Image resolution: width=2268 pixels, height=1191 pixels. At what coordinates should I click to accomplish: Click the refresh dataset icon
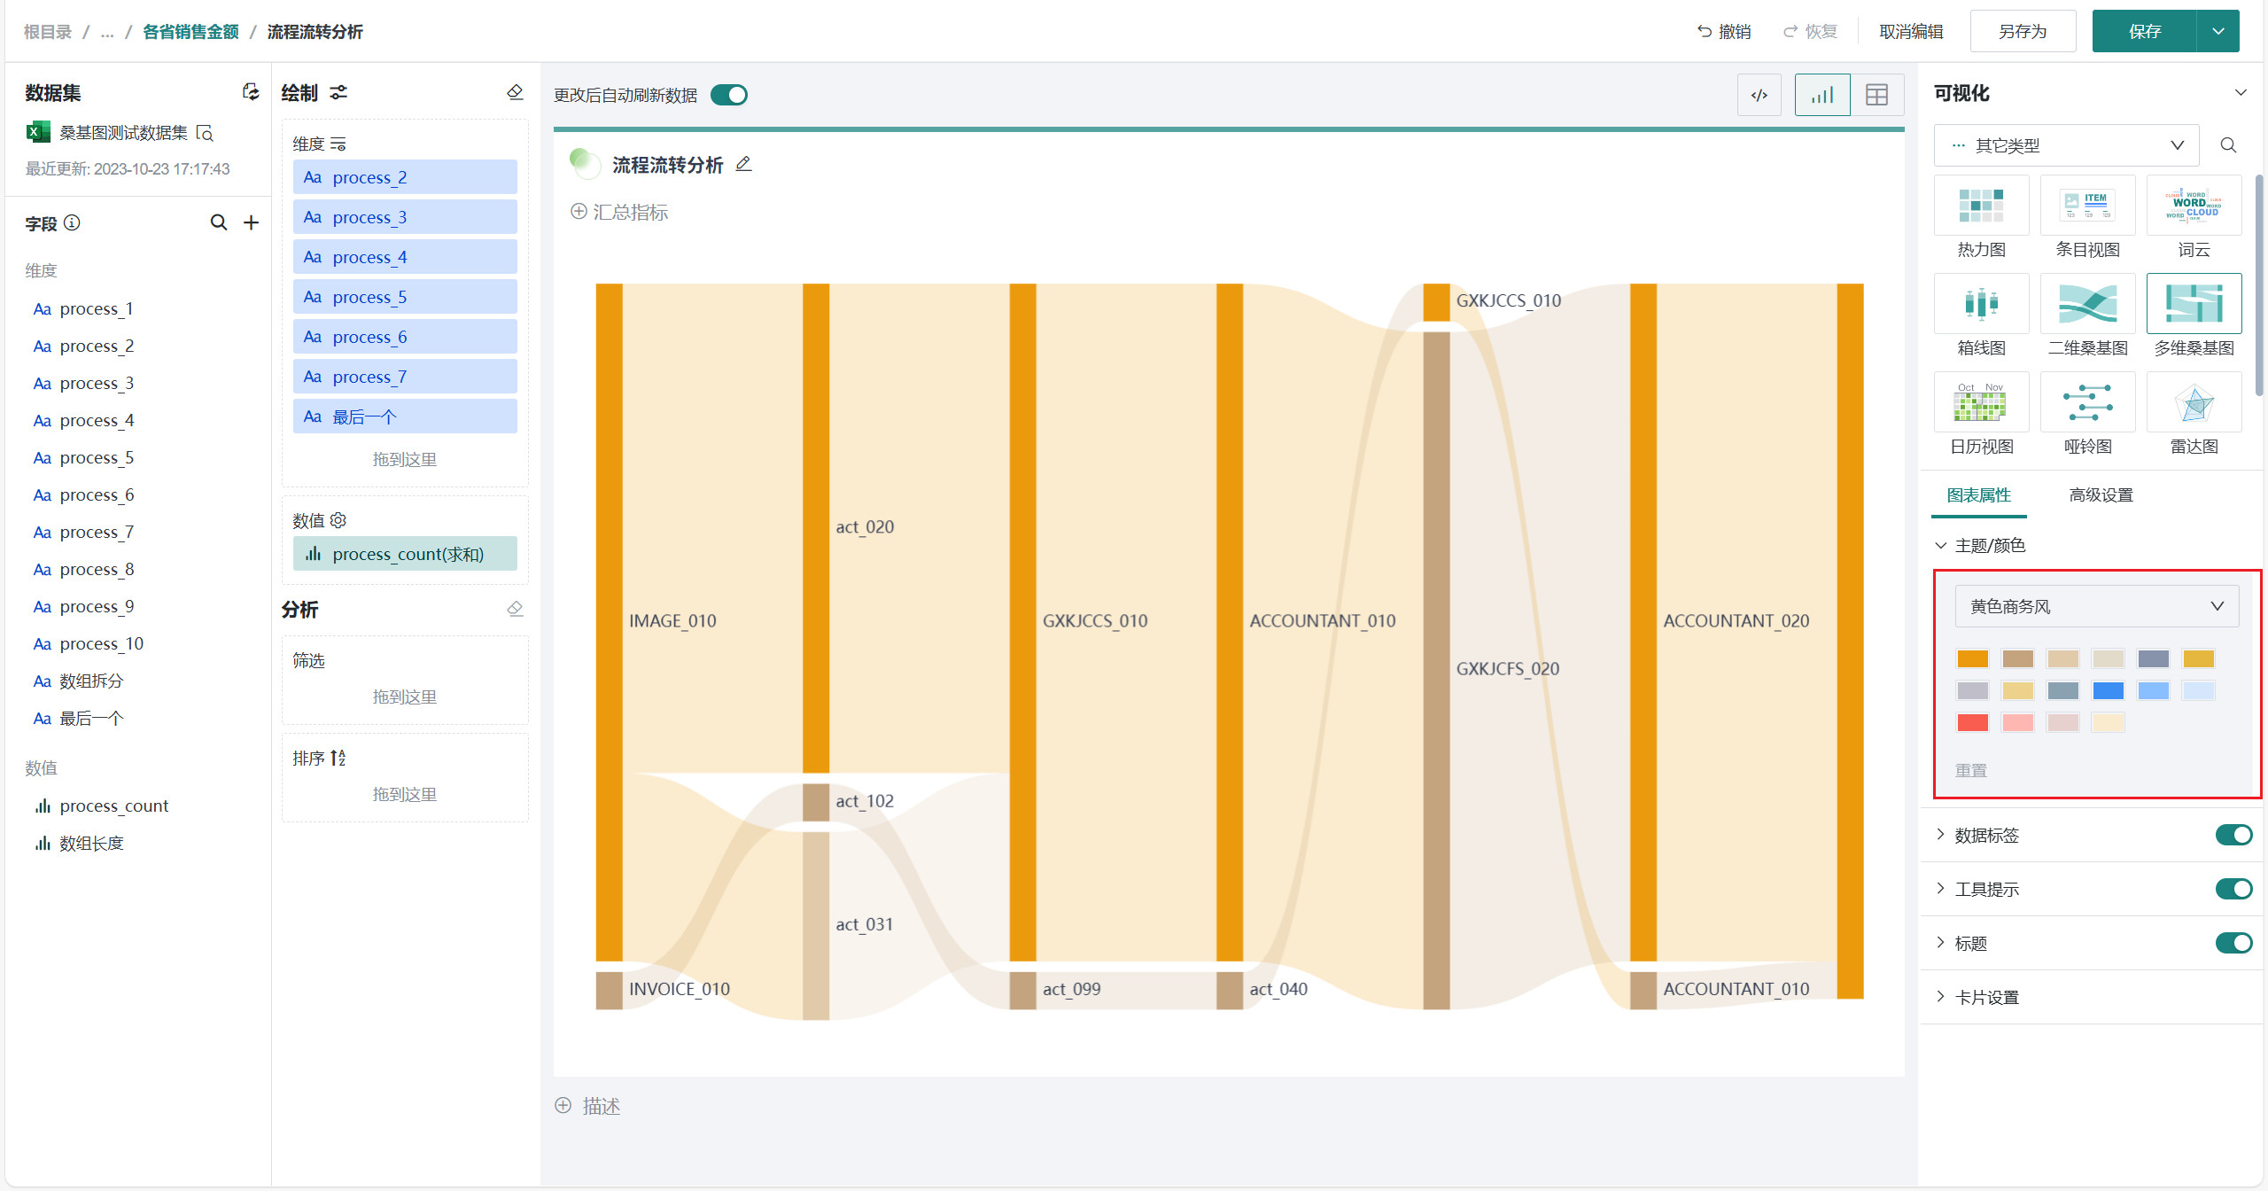tap(252, 92)
